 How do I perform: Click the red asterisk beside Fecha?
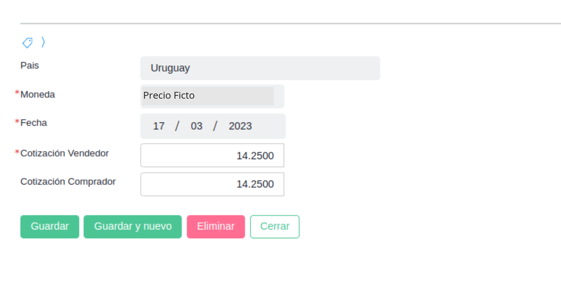(x=17, y=121)
